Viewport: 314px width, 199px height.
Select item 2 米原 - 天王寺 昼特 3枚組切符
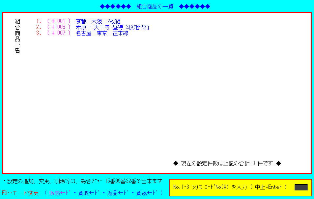[112, 27]
